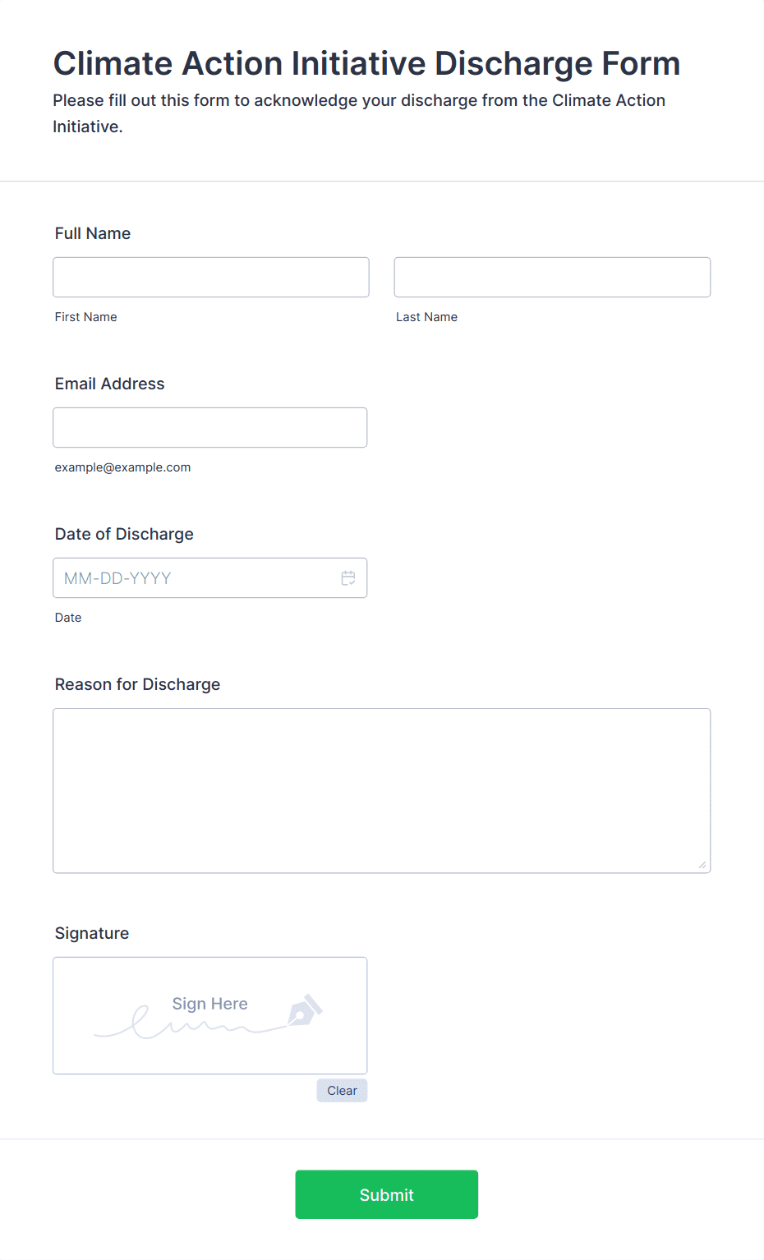The width and height of the screenshot is (764, 1260).
Task: Click the Last Name input field
Action: [x=552, y=277]
